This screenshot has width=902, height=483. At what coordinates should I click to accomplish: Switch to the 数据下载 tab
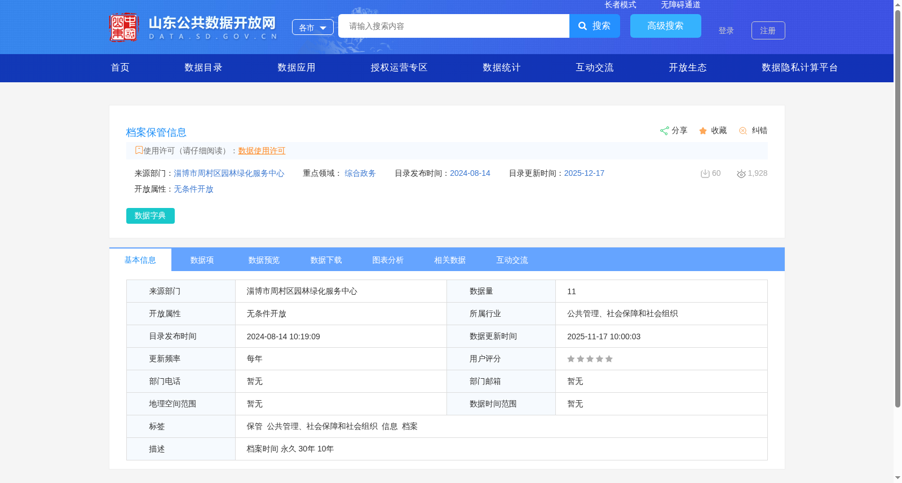tap(326, 260)
